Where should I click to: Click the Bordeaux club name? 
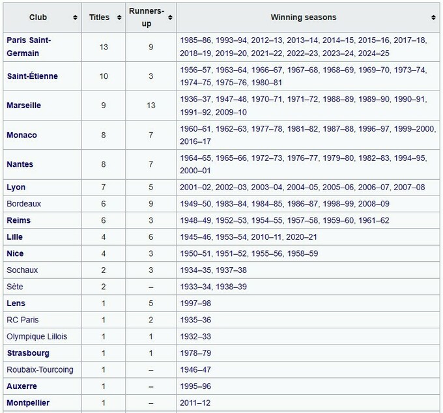coord(23,204)
